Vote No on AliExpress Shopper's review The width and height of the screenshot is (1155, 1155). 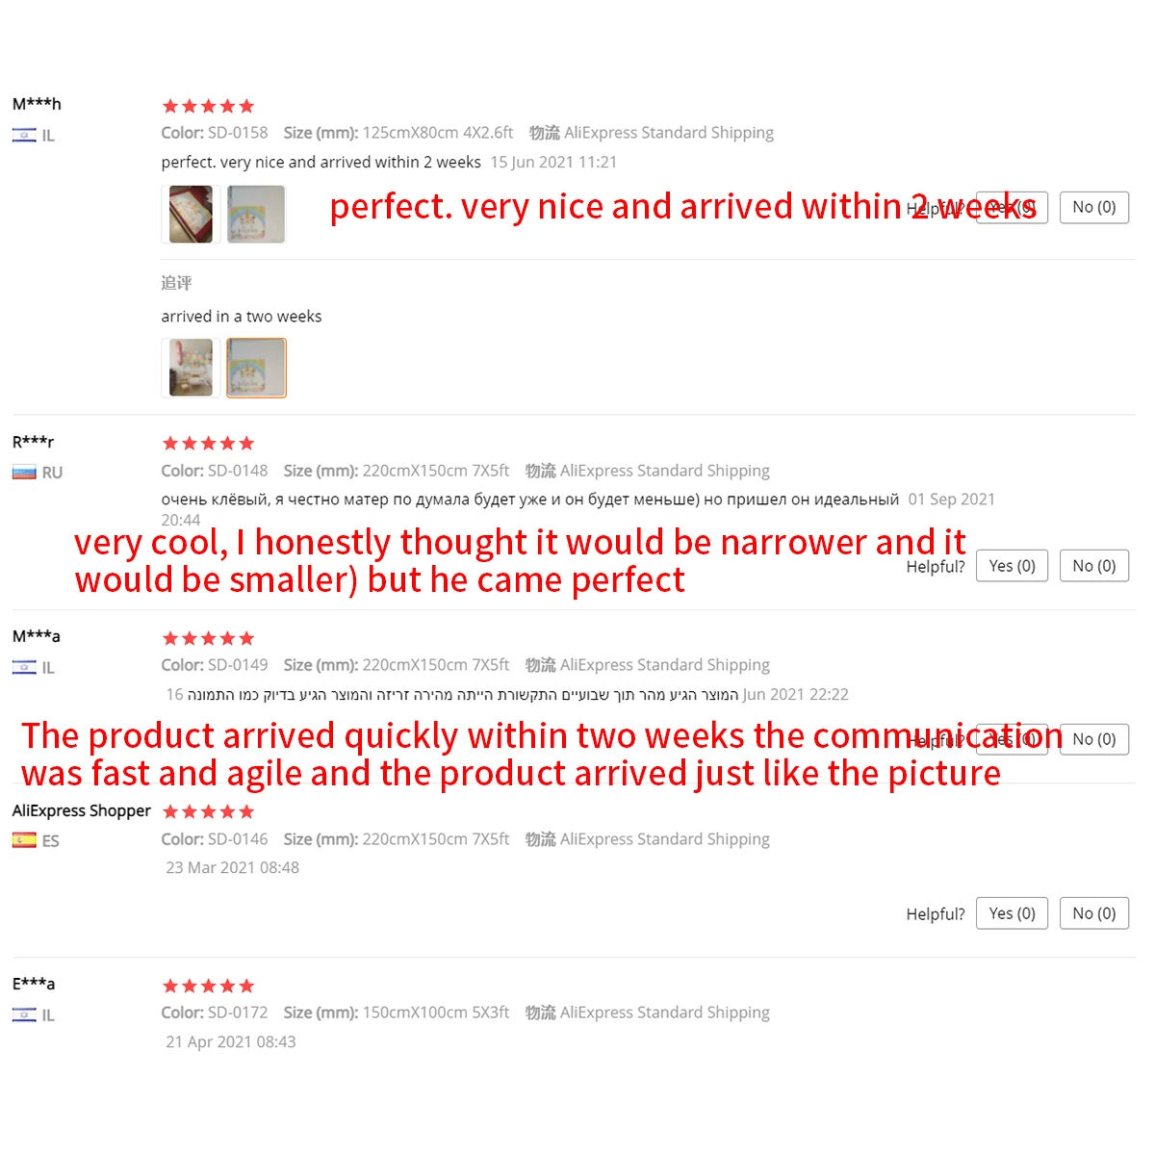click(1093, 913)
